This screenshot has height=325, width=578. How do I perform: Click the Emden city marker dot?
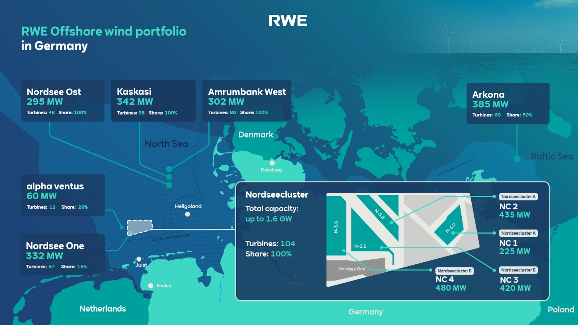151,286
